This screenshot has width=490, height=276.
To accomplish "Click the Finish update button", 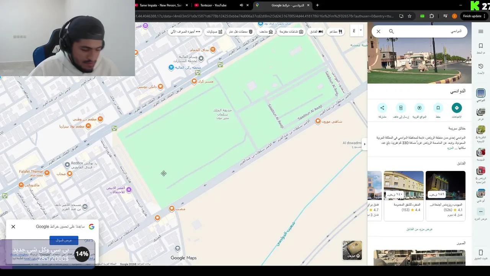I will [475, 16].
